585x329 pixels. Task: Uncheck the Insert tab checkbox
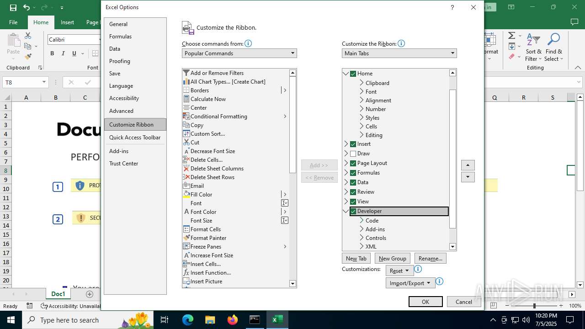coord(353,144)
